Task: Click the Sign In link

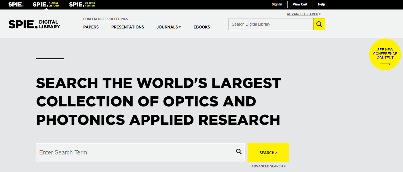Action: point(277,4)
